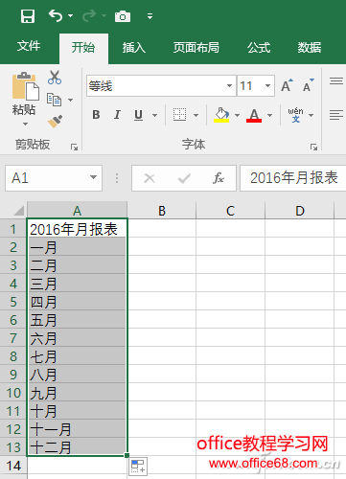
Task: Switch to the 插入 tab
Action: click(x=134, y=48)
